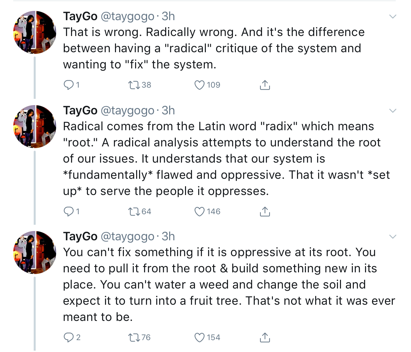Reply to the tweet with 2 replies
Viewport: 411px width, 352px height.
68,337
